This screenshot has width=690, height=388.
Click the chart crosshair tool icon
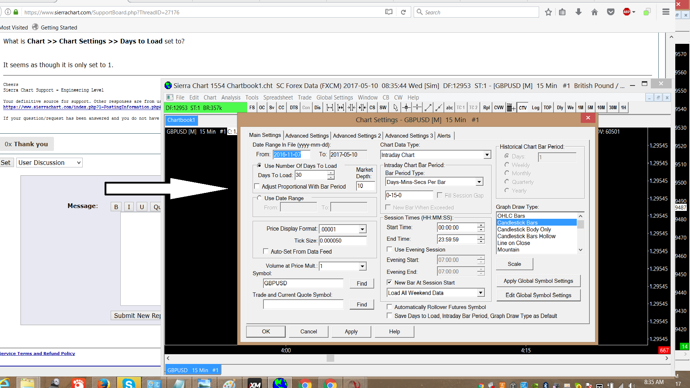click(x=406, y=107)
